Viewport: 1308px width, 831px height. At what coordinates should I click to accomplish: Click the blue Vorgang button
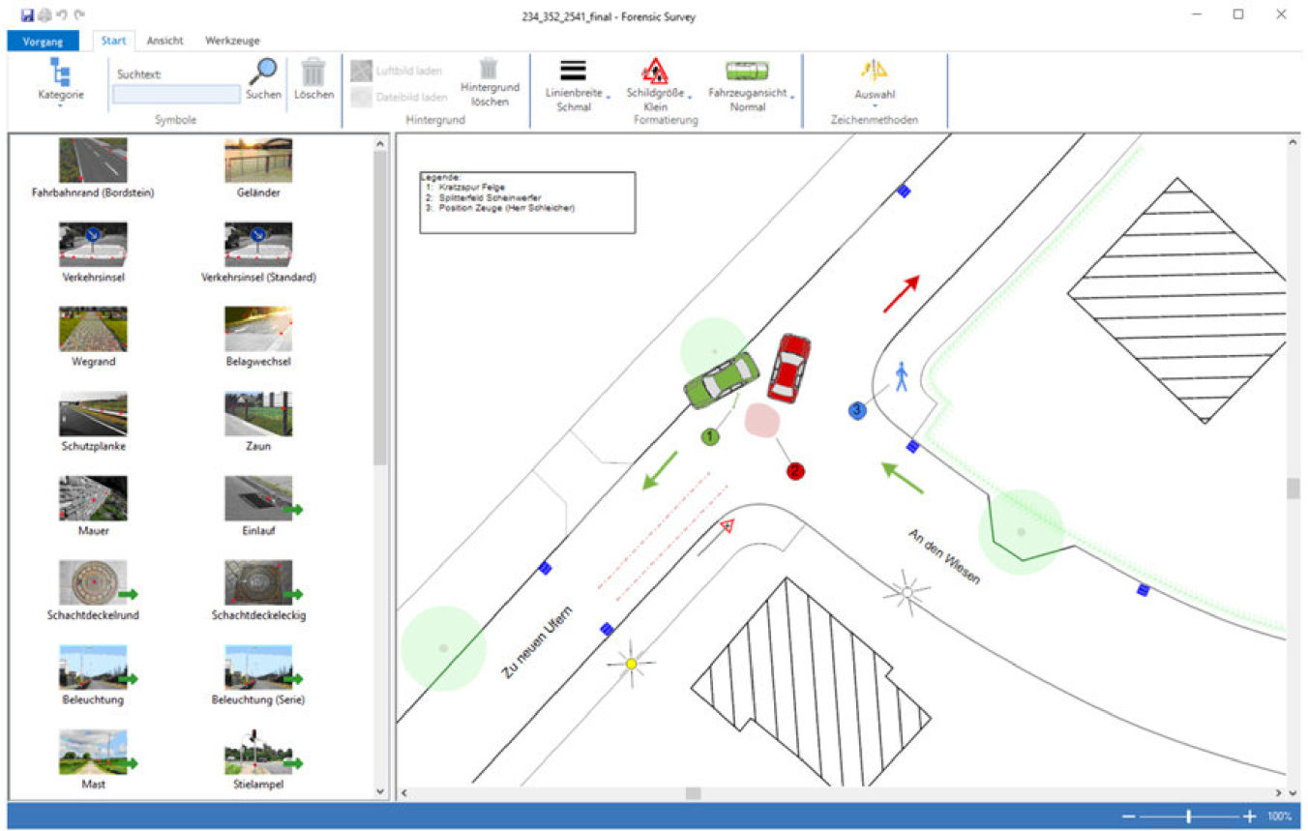coord(43,41)
